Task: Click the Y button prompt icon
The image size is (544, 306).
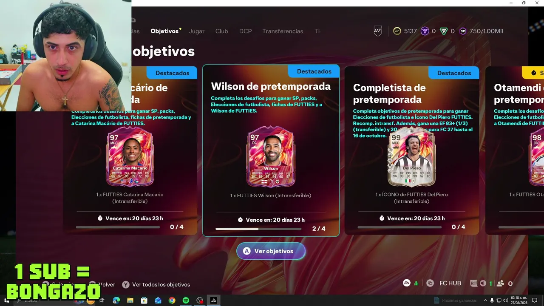Action: (126, 284)
